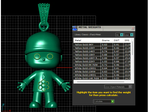Click 0.47 DWT value for 14KY
This screenshot has height=112, width=149.
pyautogui.click(x=116, y=51)
